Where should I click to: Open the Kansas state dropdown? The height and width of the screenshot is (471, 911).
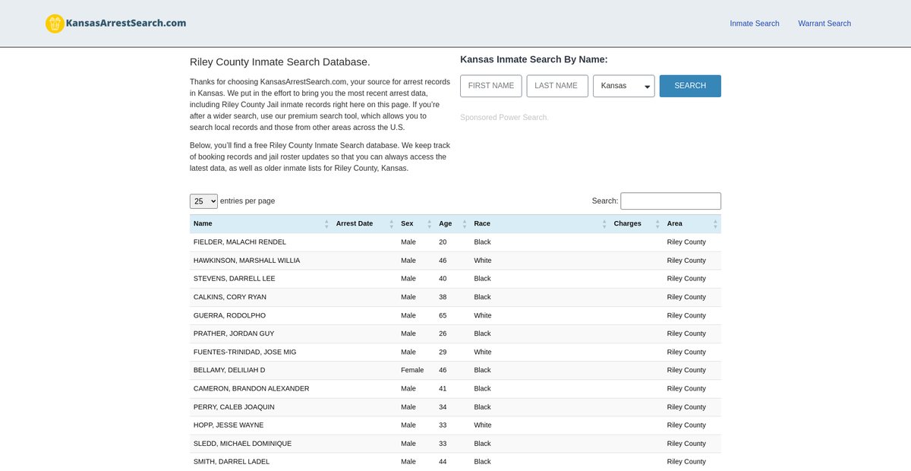click(x=623, y=86)
